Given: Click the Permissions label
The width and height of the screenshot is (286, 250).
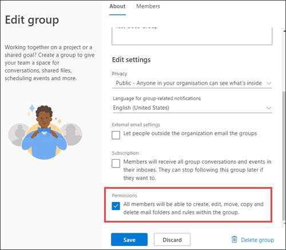Looking at the screenshot, I should [124, 196].
